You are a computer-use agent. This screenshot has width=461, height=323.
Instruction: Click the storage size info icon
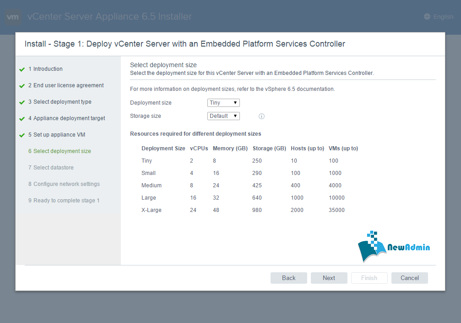point(261,116)
